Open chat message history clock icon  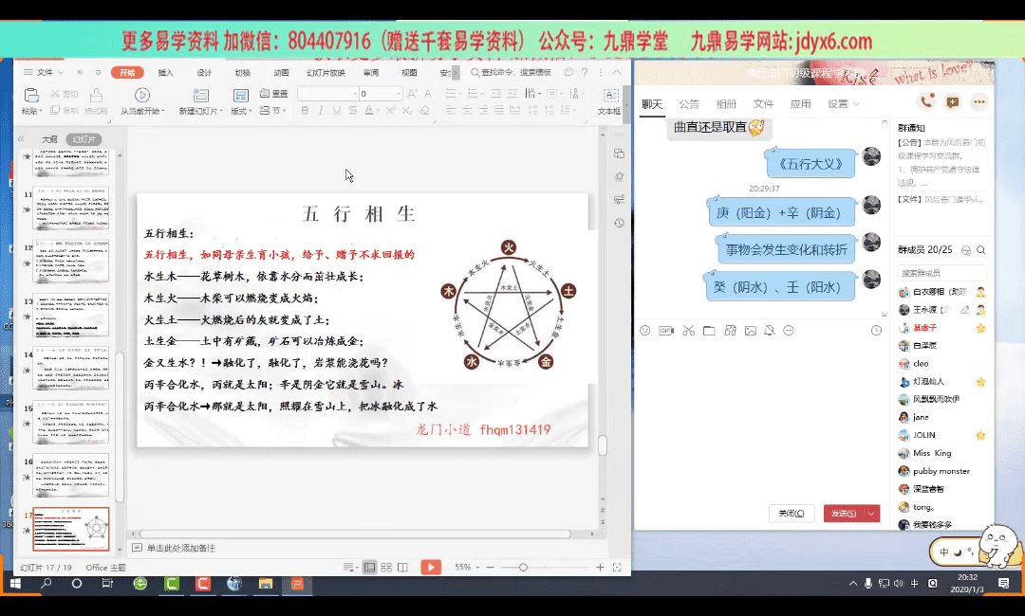(876, 331)
